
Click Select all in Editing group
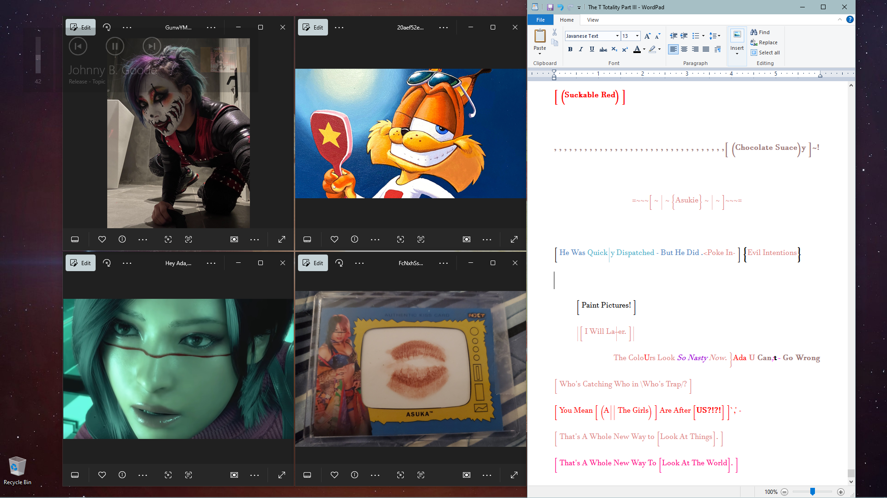pyautogui.click(x=765, y=53)
